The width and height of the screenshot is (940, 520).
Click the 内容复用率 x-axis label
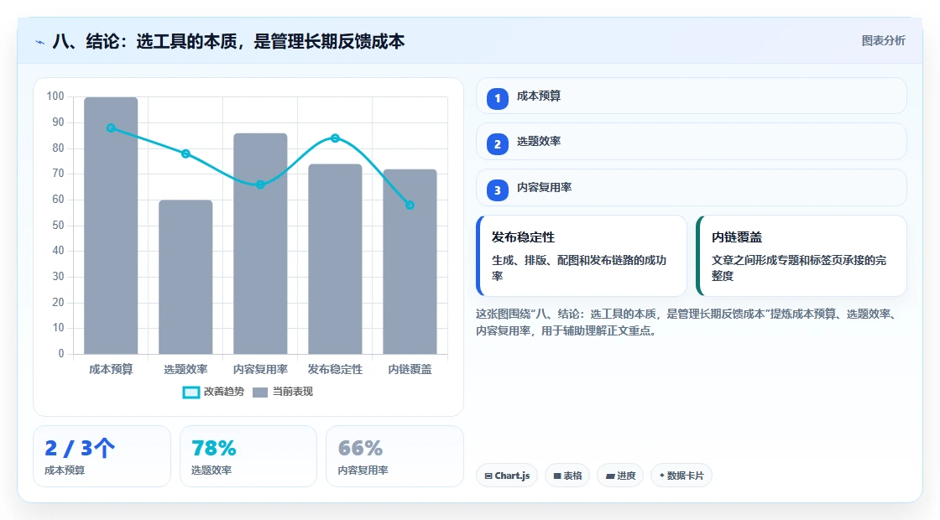260,369
